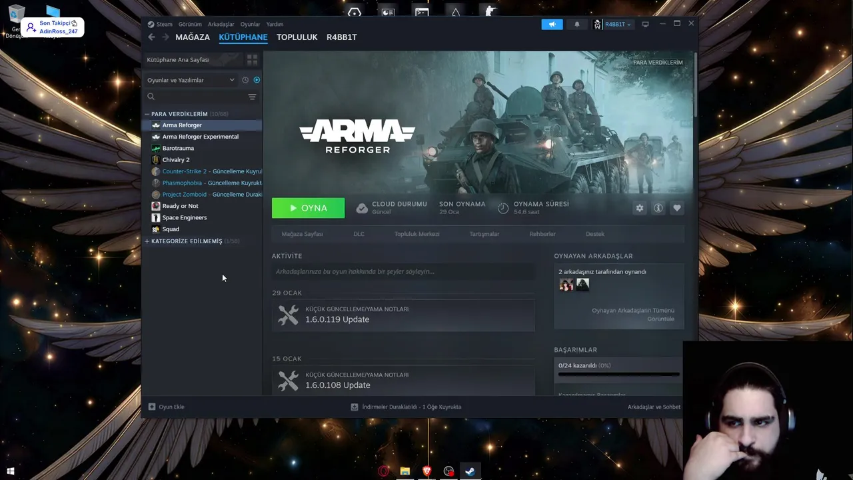Open the notifications bell icon
The width and height of the screenshot is (853, 480).
coord(577,24)
